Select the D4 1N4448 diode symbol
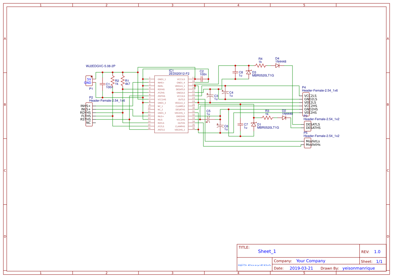Screen dimensions: 393x278 (x=277, y=66)
